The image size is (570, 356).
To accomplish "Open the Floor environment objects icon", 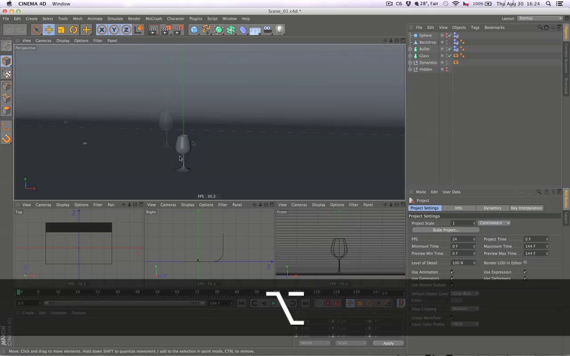I will pos(255,30).
